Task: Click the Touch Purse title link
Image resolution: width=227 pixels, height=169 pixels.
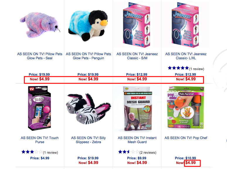Action: coord(40,140)
